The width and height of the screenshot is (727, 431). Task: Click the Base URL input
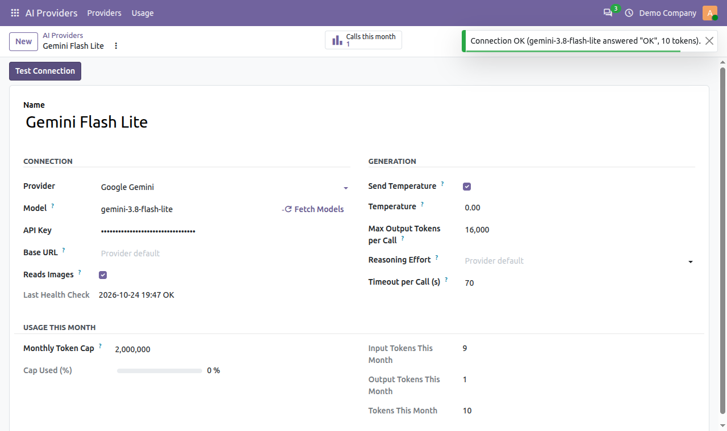[224, 253]
